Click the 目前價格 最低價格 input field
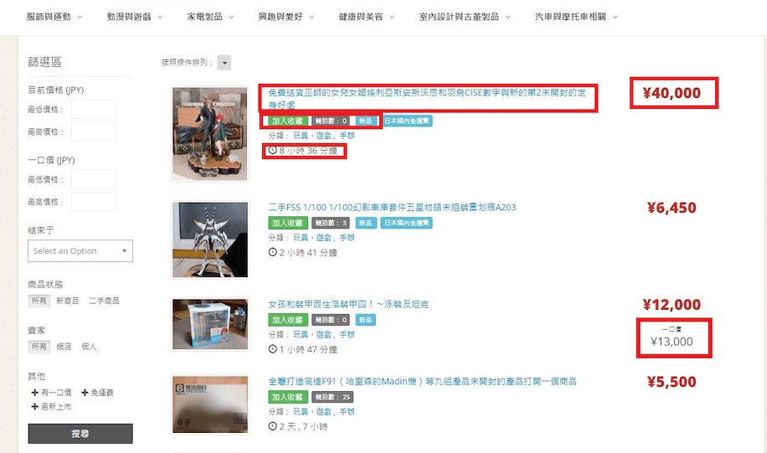This screenshot has width=767, height=453. pyautogui.click(x=94, y=109)
